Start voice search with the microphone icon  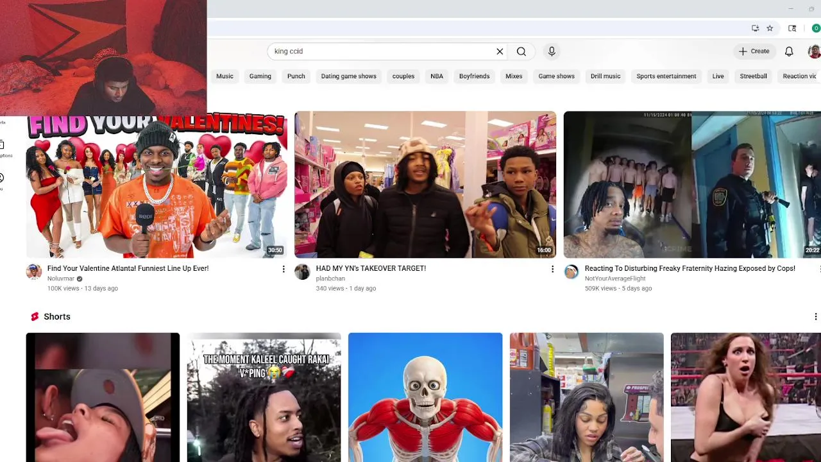tap(552, 51)
